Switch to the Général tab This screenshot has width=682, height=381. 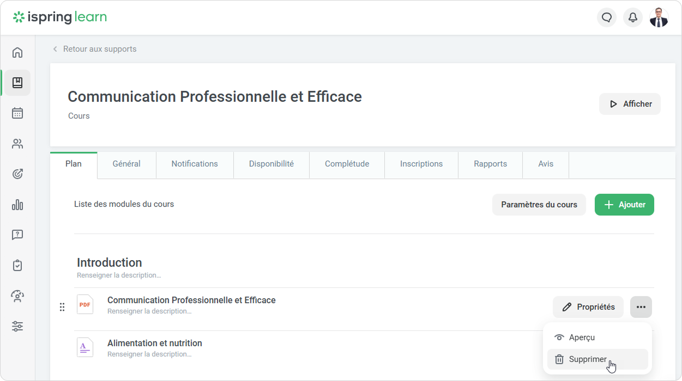pos(126,164)
